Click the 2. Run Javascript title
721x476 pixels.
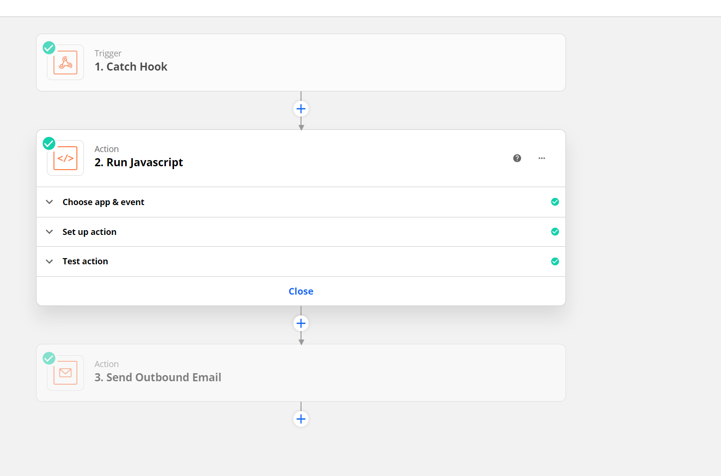[138, 162]
